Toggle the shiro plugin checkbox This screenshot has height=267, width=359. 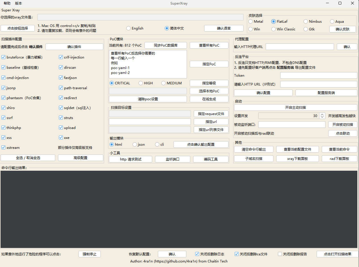click(x=3, y=108)
